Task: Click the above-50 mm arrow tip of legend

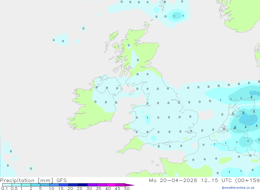Action: [x=130, y=185]
